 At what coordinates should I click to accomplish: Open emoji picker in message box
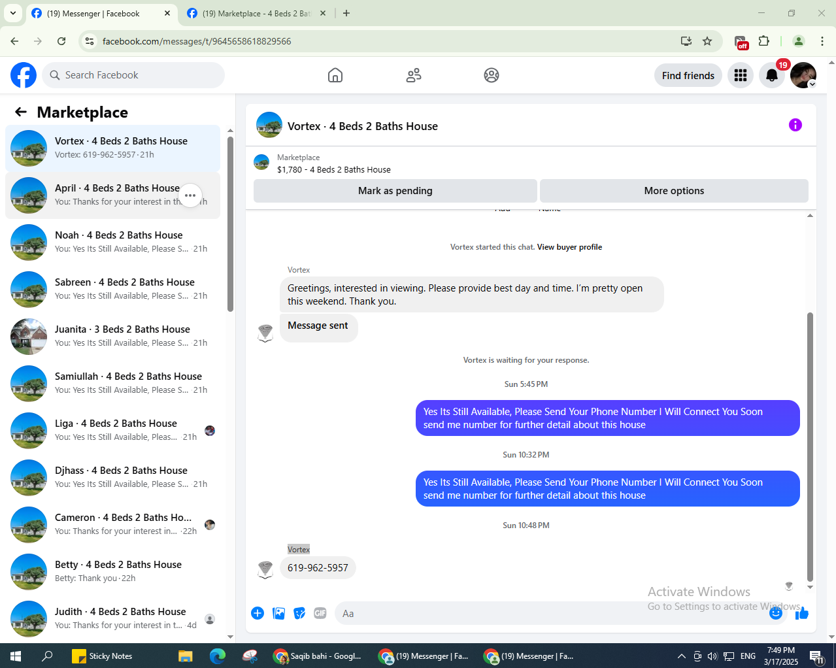pyautogui.click(x=776, y=613)
